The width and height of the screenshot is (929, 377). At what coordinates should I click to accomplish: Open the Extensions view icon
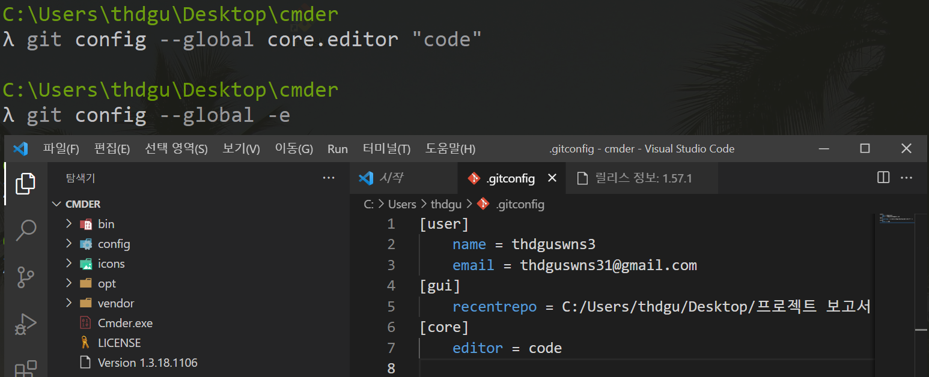25,369
